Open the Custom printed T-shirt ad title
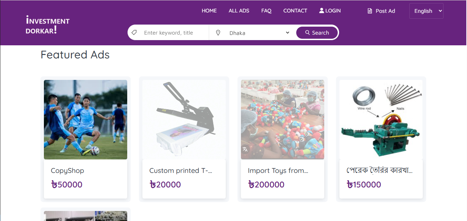This screenshot has height=221, width=467. coord(180,171)
